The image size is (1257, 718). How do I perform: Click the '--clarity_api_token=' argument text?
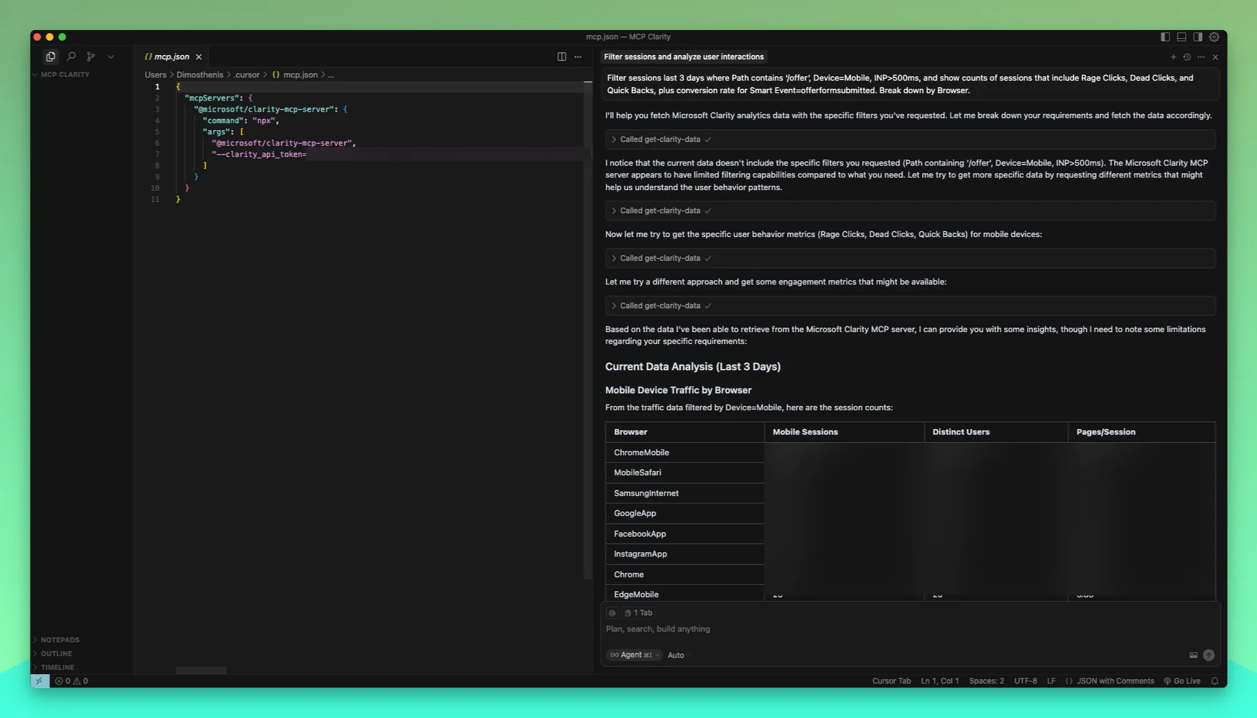[x=259, y=154]
